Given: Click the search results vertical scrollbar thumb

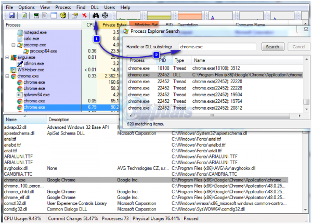Looking at the screenshot, I should tap(306, 102).
